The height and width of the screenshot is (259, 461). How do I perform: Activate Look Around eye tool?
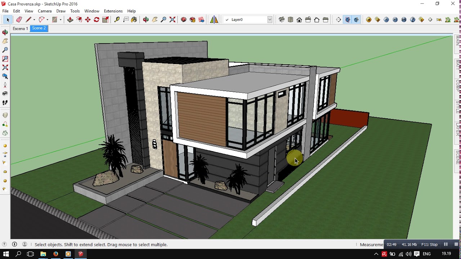(5, 94)
